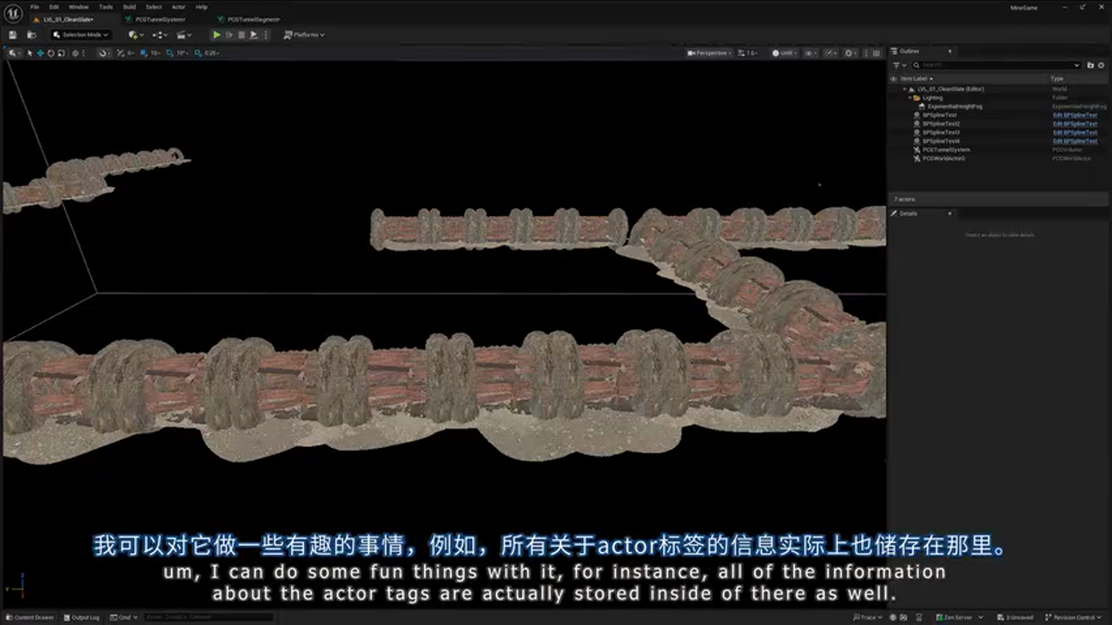Open the Perspective view dropdown
The width and height of the screenshot is (1112, 625).
[x=708, y=52]
